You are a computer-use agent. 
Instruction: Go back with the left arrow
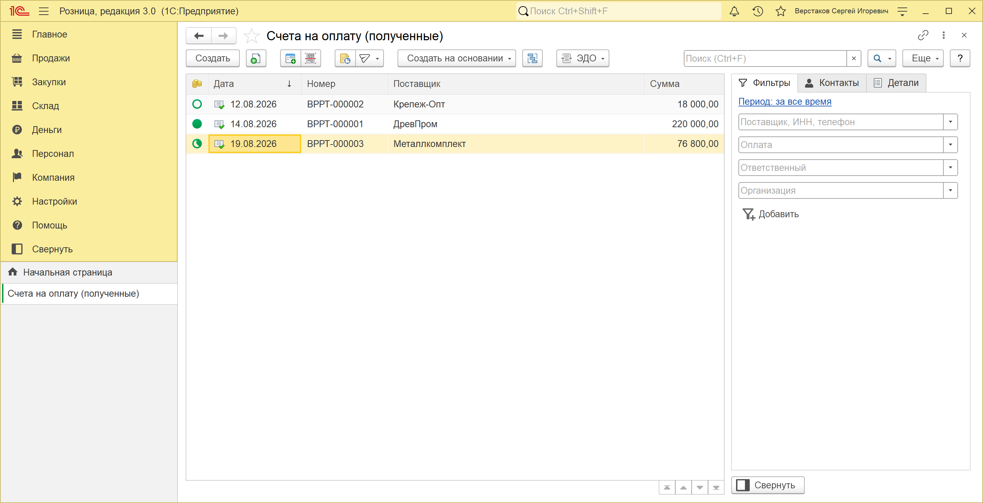tap(199, 36)
